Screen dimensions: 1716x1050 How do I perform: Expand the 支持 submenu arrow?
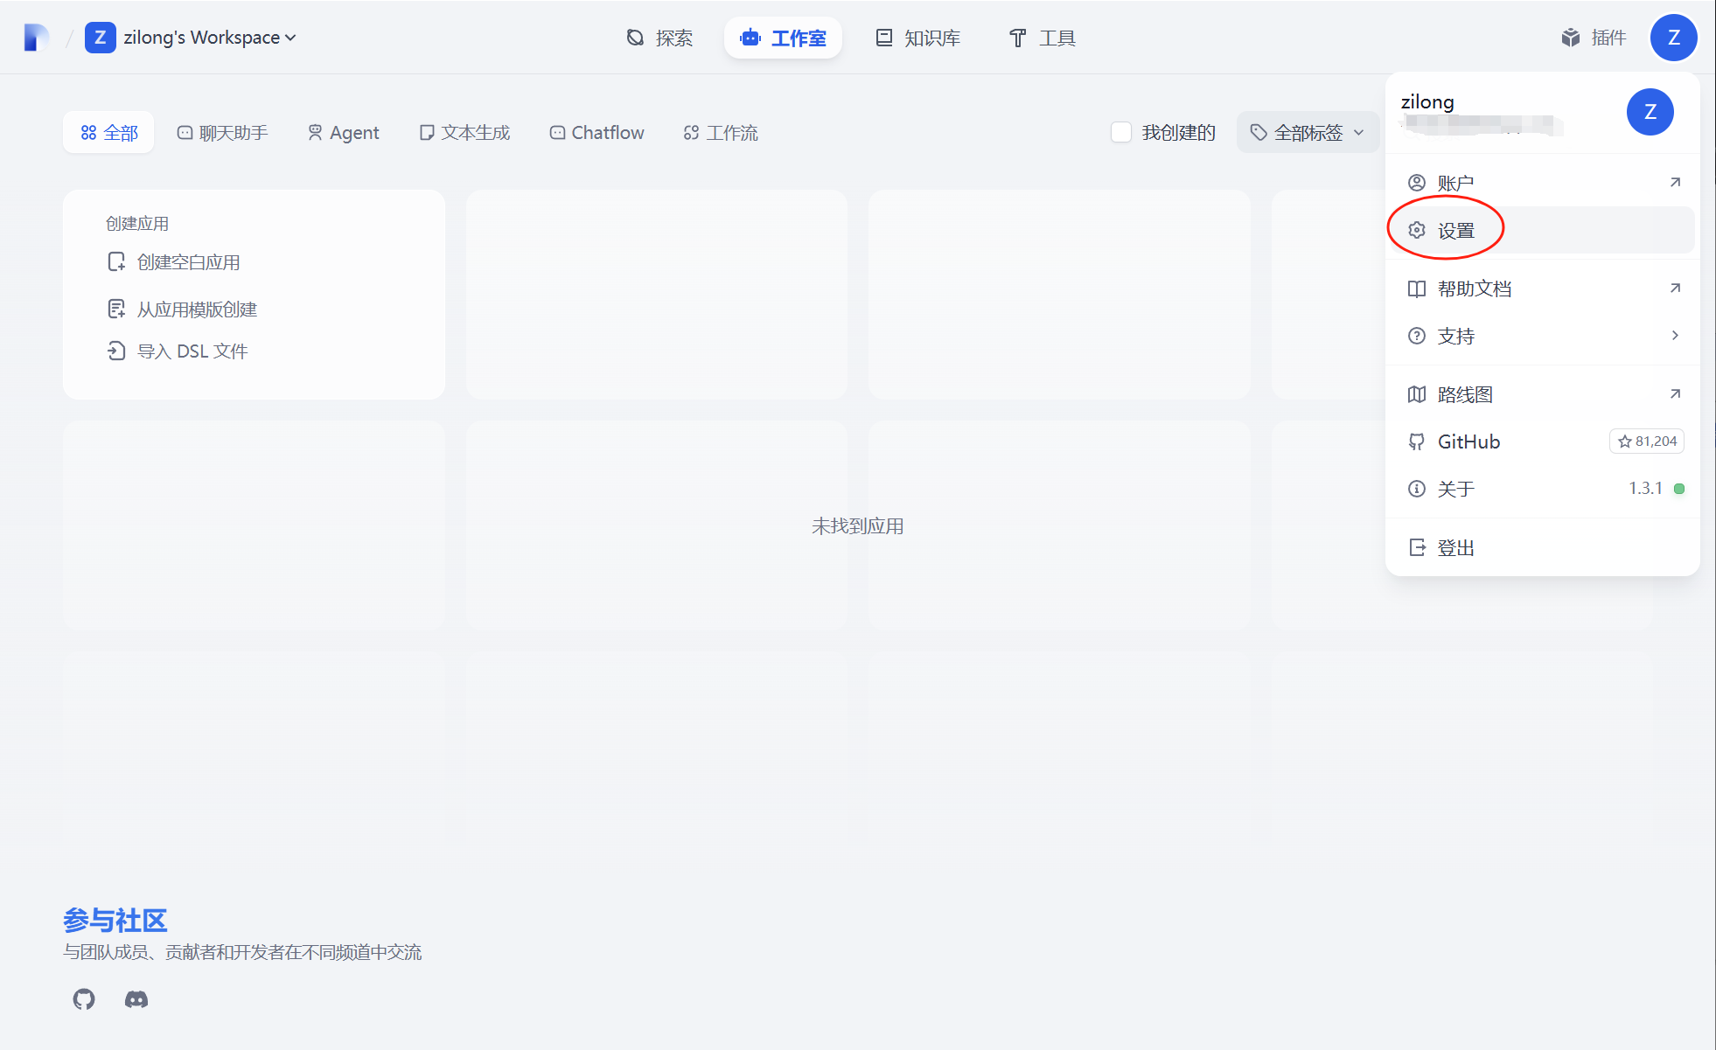point(1674,336)
